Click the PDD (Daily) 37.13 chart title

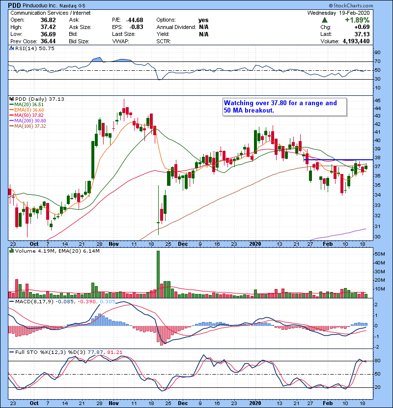39,99
